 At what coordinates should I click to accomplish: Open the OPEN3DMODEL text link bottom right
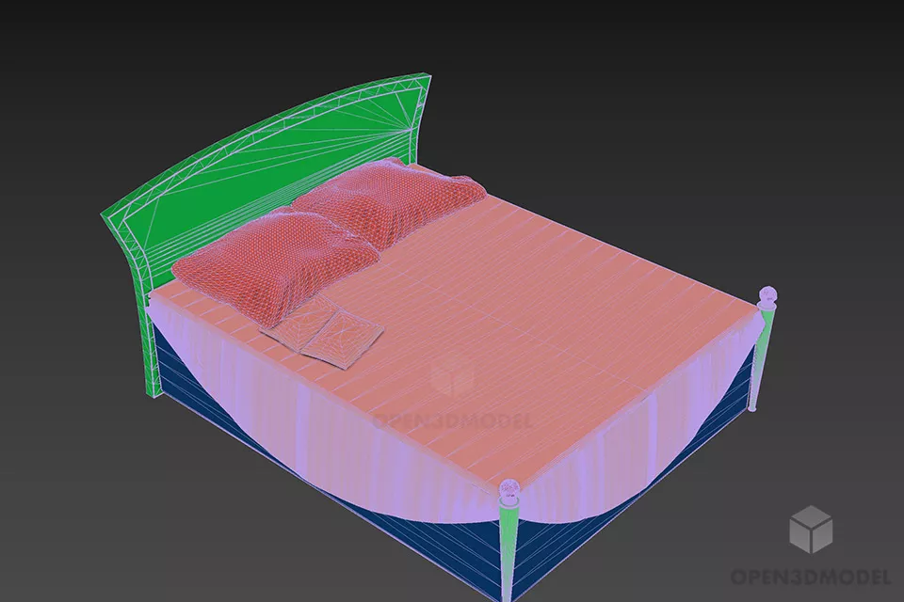810,576
